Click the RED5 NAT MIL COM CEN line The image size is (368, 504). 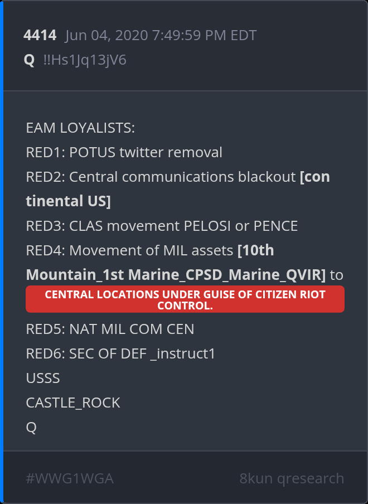click(x=110, y=329)
